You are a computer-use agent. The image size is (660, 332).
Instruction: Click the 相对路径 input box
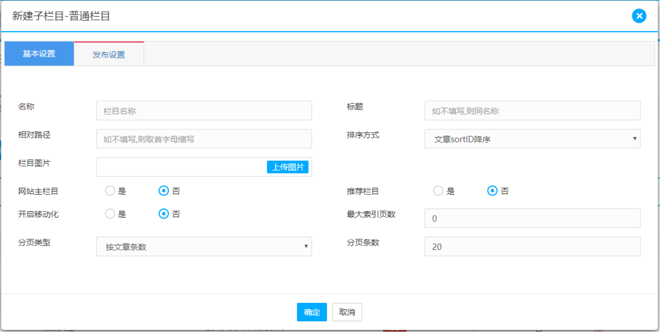tap(204, 139)
